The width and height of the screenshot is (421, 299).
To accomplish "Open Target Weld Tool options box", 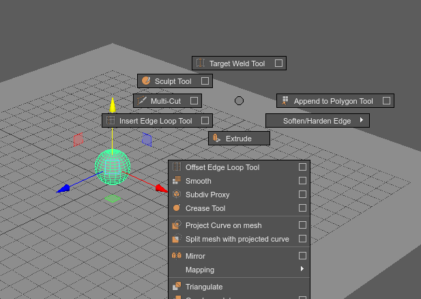I will [x=278, y=63].
